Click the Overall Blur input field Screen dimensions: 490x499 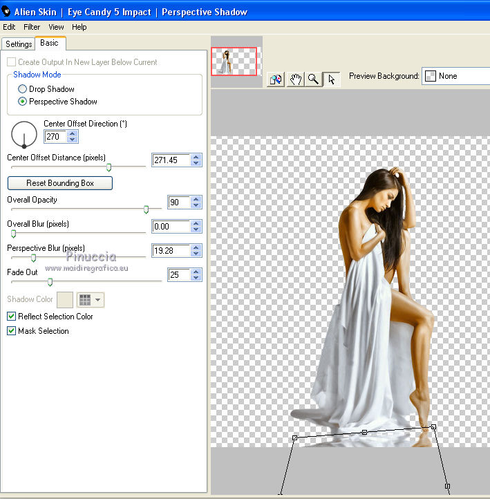pyautogui.click(x=171, y=226)
